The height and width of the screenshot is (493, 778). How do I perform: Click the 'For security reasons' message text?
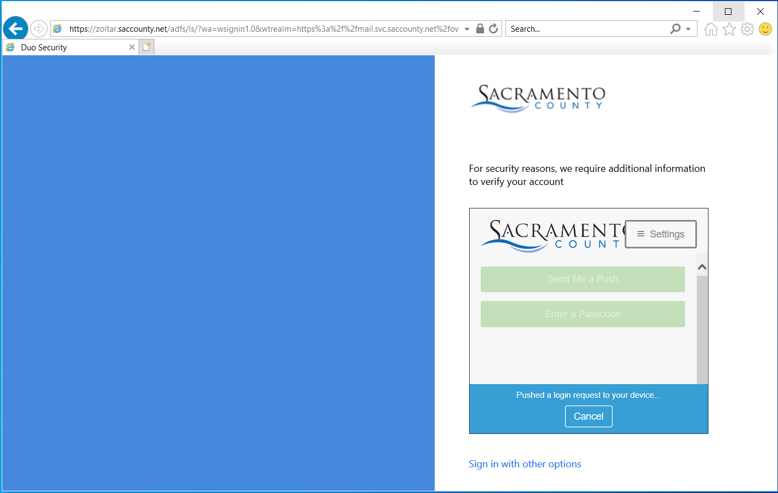pyautogui.click(x=587, y=175)
